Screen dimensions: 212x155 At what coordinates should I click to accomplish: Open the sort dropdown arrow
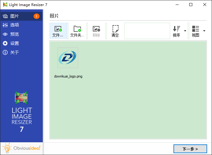pyautogui.click(x=185, y=31)
